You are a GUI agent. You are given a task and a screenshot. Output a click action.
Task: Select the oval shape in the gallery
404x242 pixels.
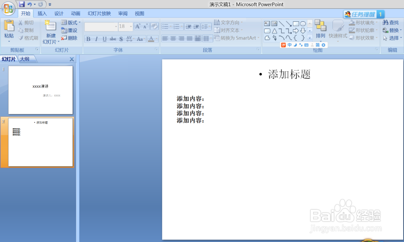pos(303,24)
